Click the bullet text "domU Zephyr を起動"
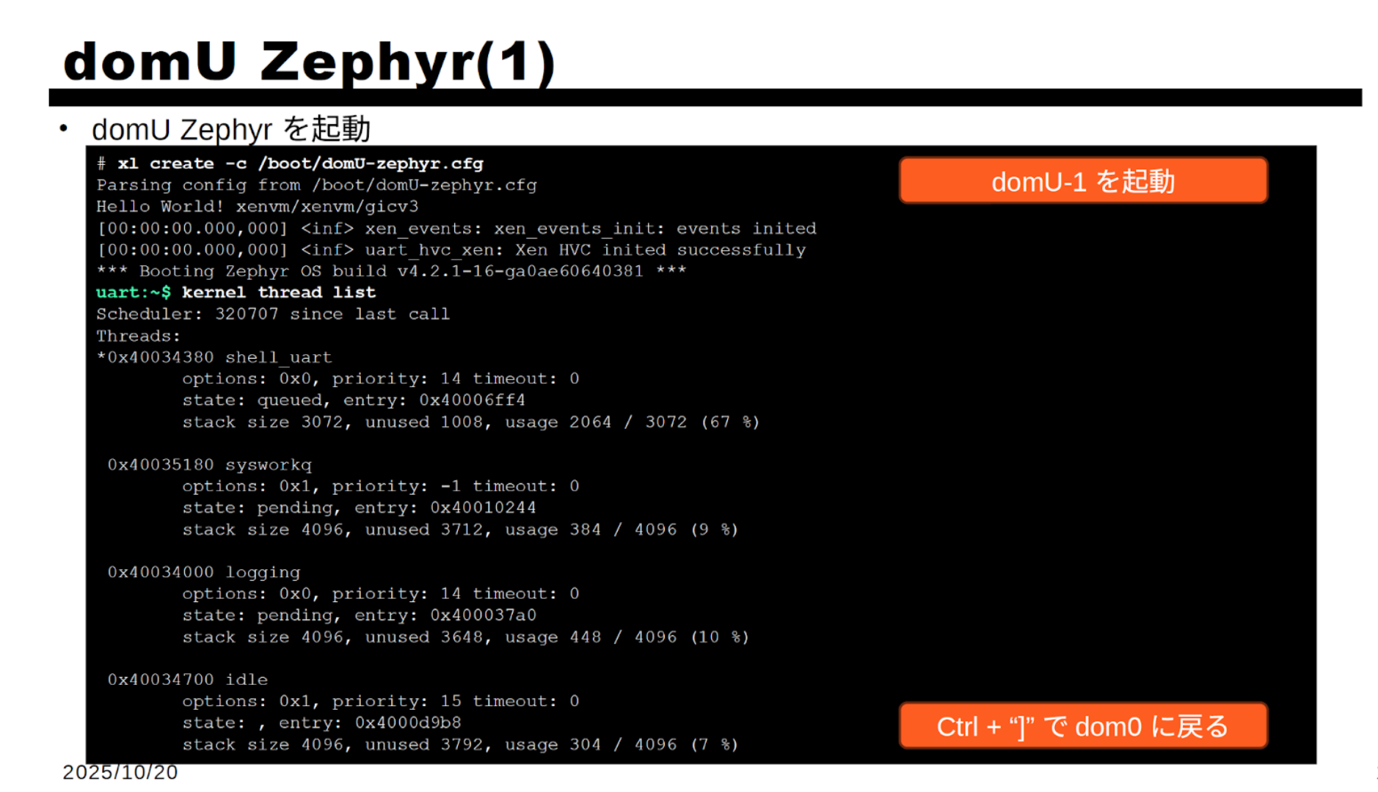Screen dimensions: 1378x792 [x=230, y=129]
